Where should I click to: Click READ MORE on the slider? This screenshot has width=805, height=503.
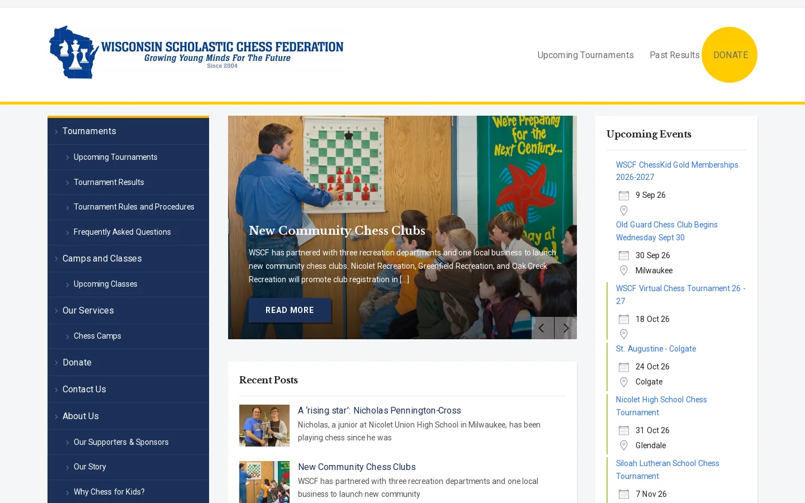click(290, 310)
